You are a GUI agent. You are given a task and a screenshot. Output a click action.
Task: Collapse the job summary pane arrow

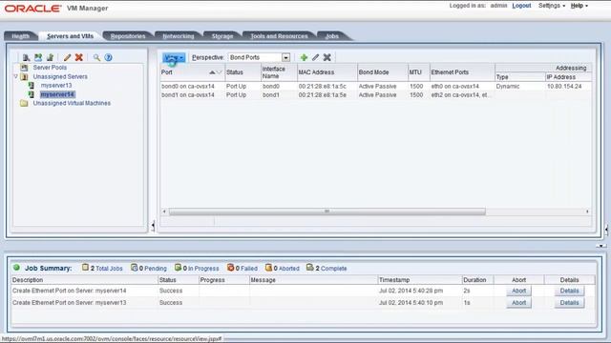click(600, 246)
